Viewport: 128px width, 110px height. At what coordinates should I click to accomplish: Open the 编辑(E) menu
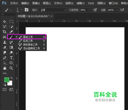[25, 3]
